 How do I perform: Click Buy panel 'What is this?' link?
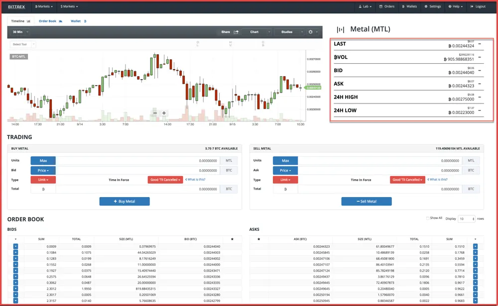pos(195,179)
